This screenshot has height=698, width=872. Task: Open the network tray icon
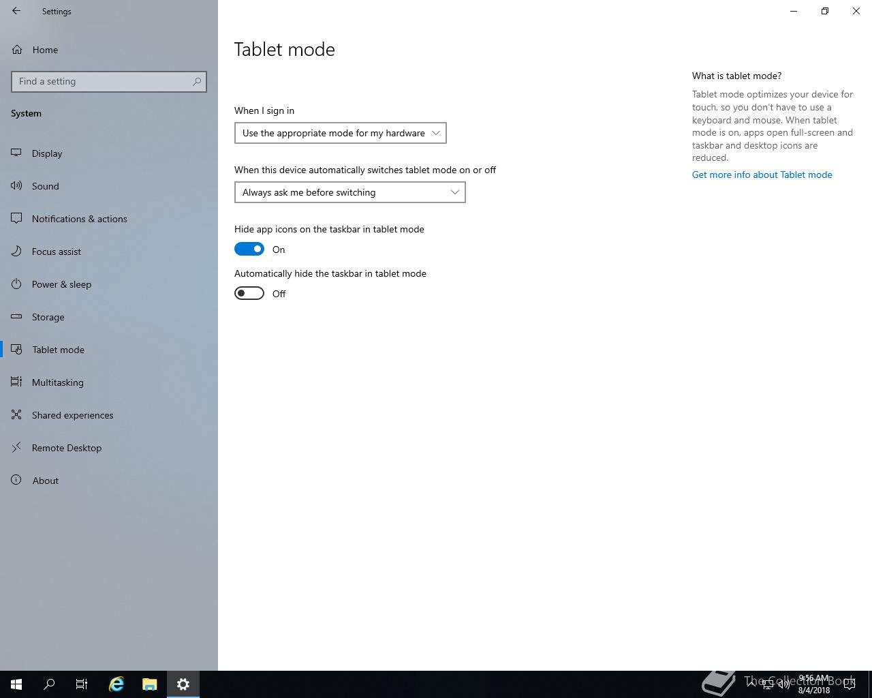(768, 684)
